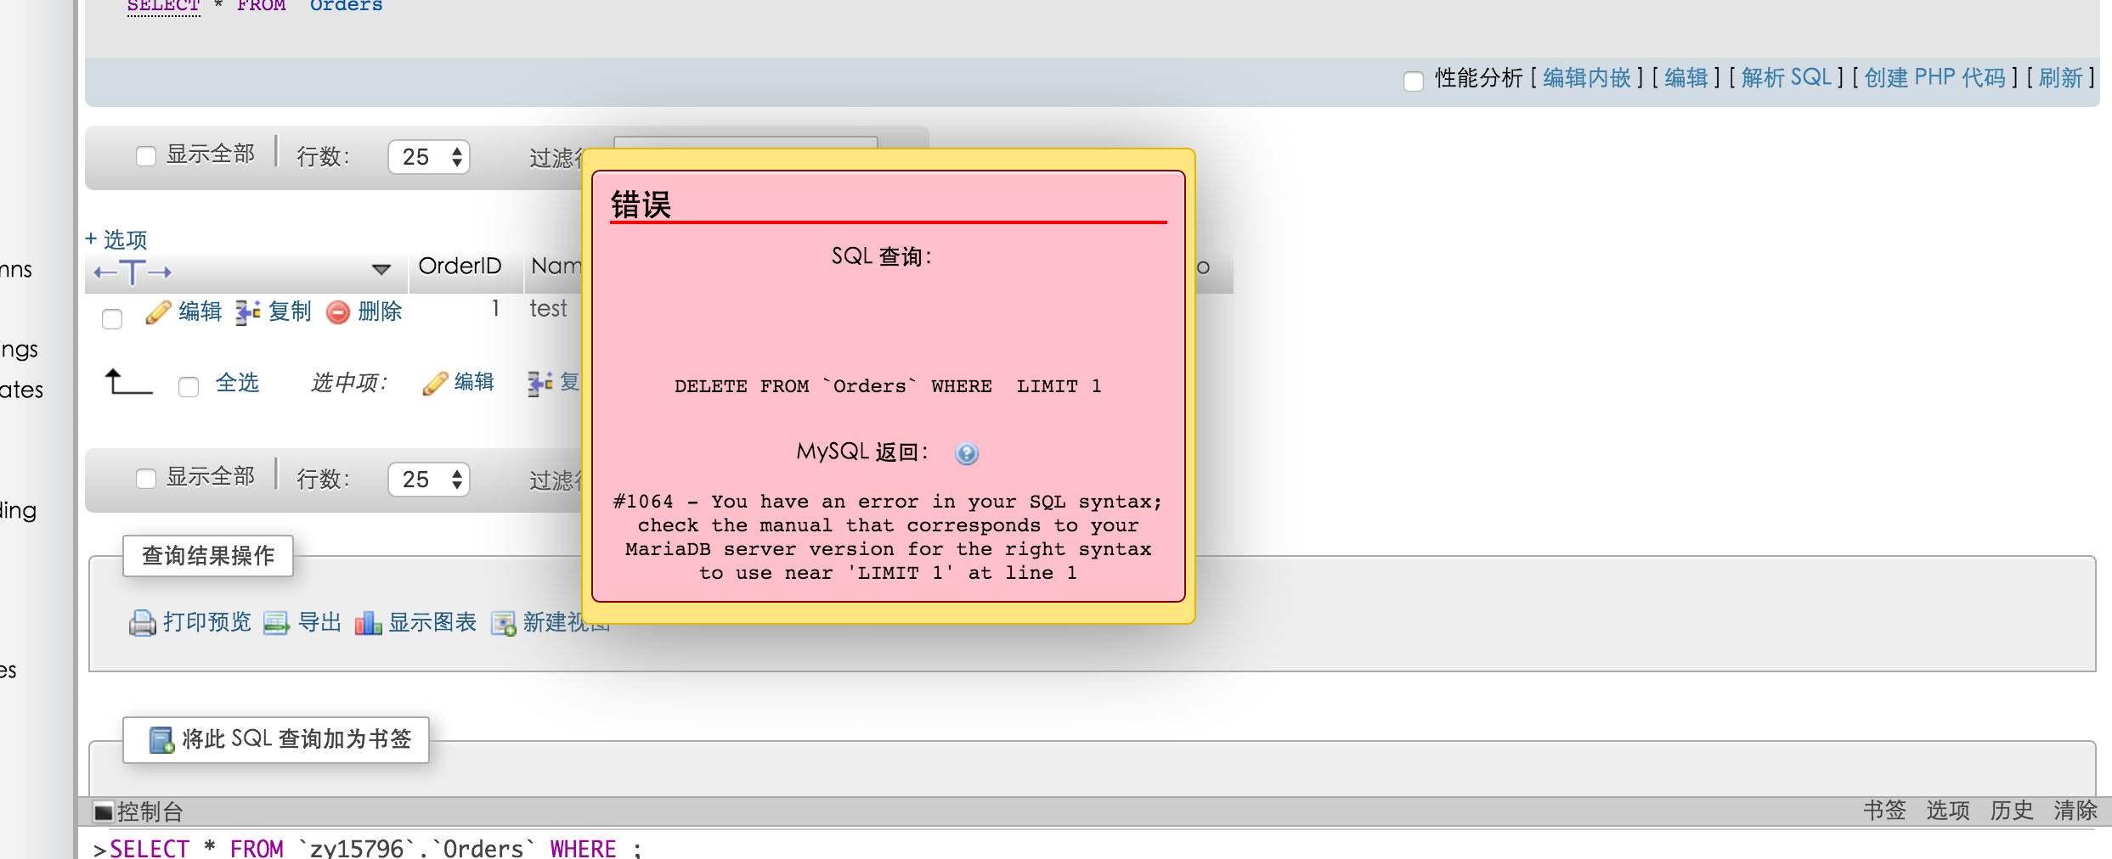Viewport: 2112px width, 859px height.
Task: Tick the row checkbox for OrderID 1
Action: pyautogui.click(x=112, y=319)
